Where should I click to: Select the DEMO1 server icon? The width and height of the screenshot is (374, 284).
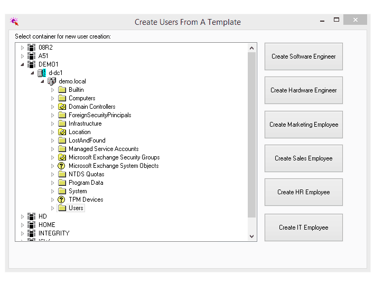32,64
